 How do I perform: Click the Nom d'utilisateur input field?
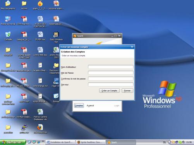coord(111,67)
